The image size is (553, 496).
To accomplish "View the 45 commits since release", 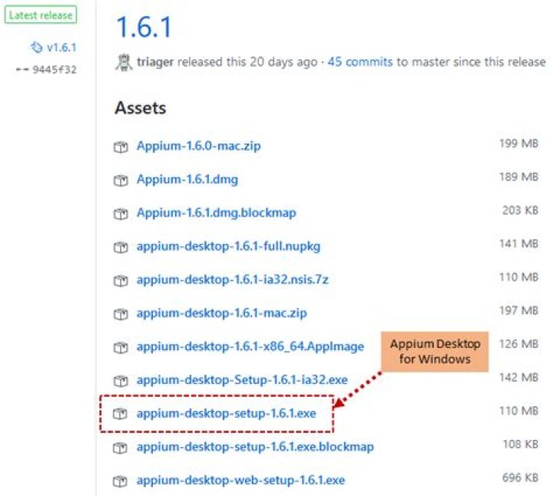I will click(359, 62).
